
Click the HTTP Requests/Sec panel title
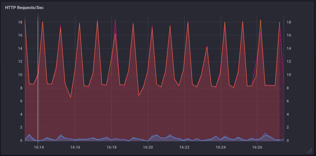coord(24,8)
